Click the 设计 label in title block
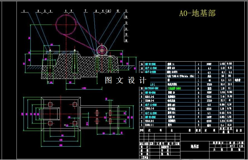248x160 pixels. coord(144,147)
